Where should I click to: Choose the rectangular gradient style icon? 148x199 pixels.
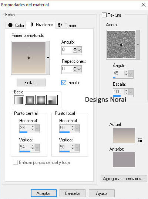click(x=30, y=100)
